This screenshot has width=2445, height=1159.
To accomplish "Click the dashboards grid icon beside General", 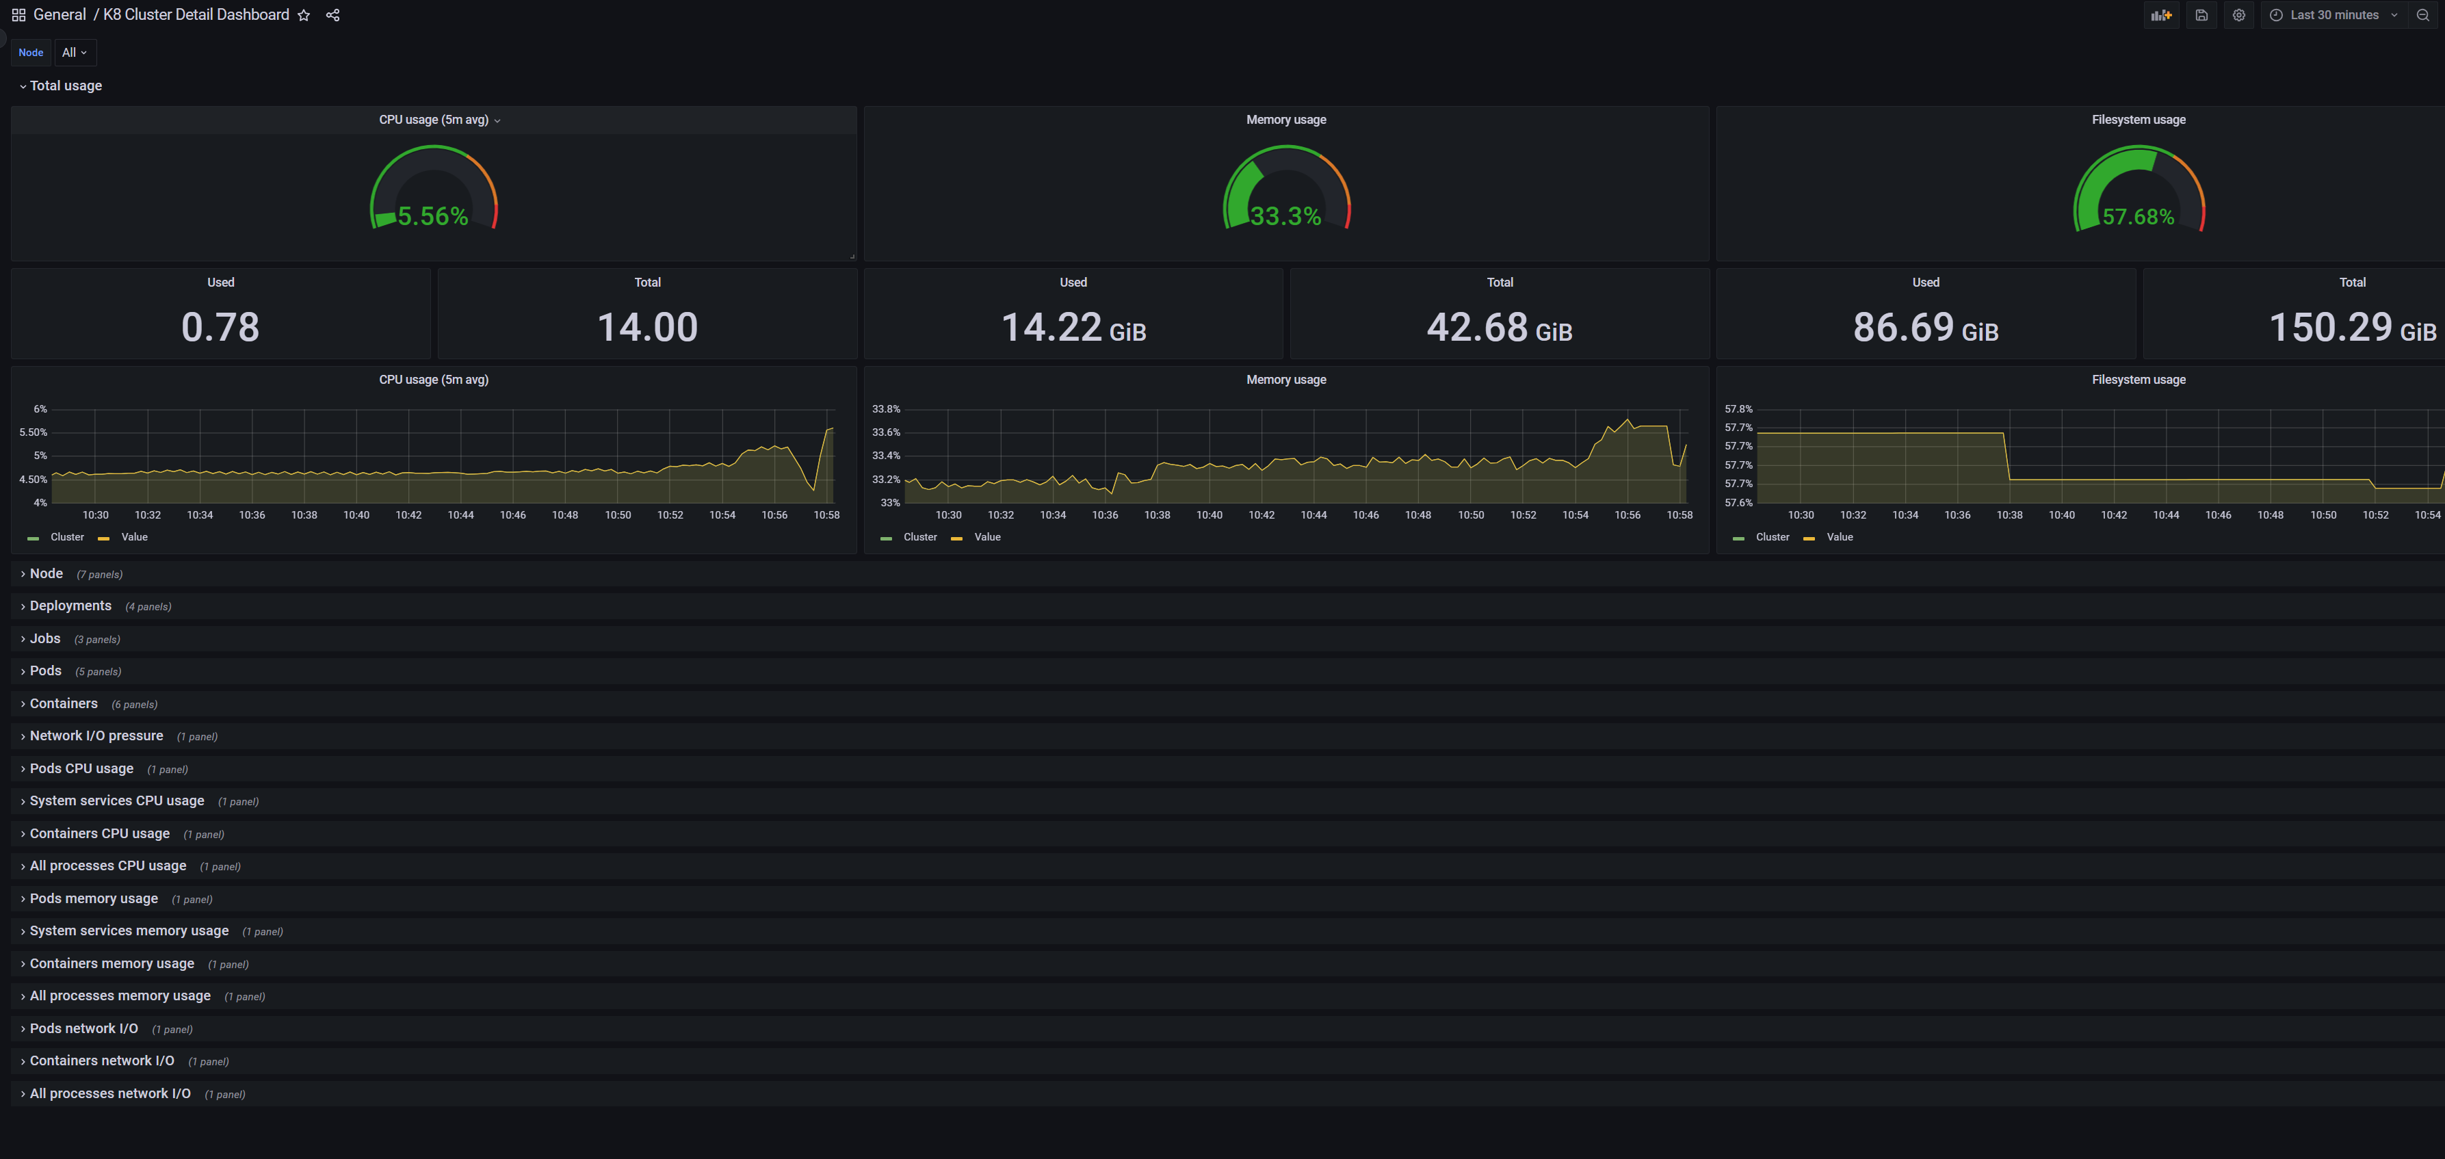I will [x=18, y=15].
